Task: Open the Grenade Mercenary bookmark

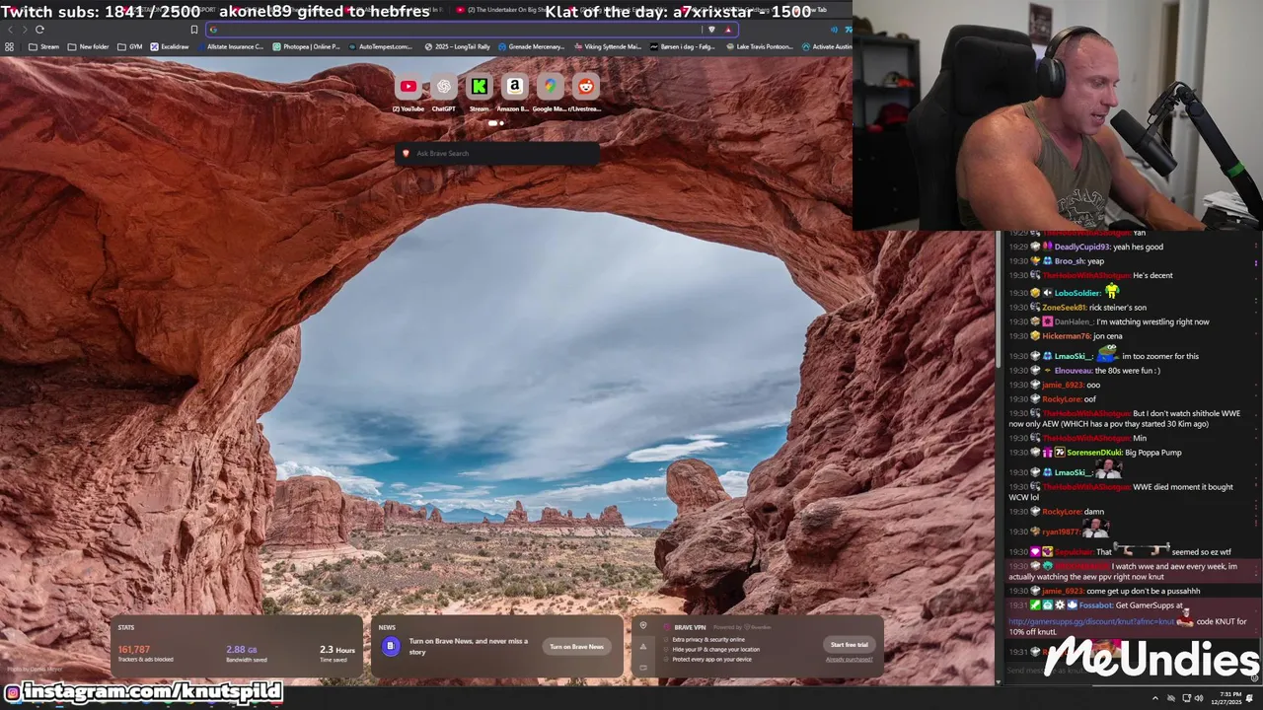Action: point(532,46)
